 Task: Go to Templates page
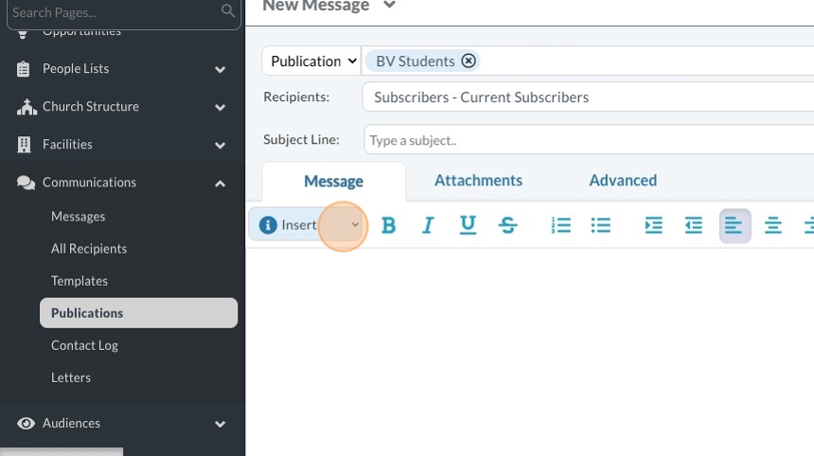click(x=80, y=281)
